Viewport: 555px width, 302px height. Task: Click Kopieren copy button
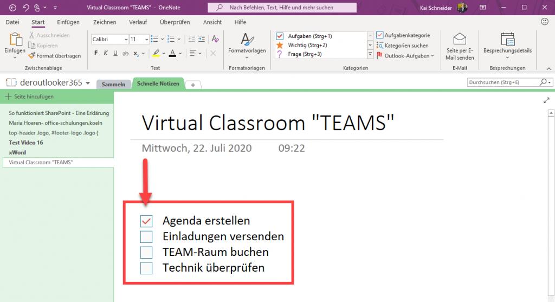43,46
